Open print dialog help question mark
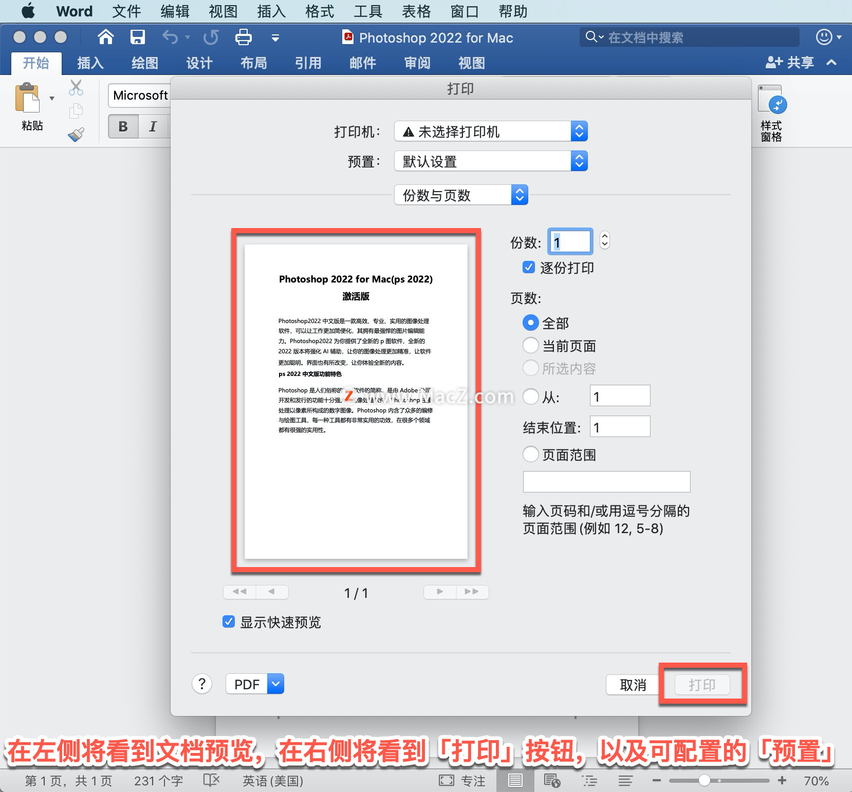The image size is (852, 792). (x=202, y=684)
